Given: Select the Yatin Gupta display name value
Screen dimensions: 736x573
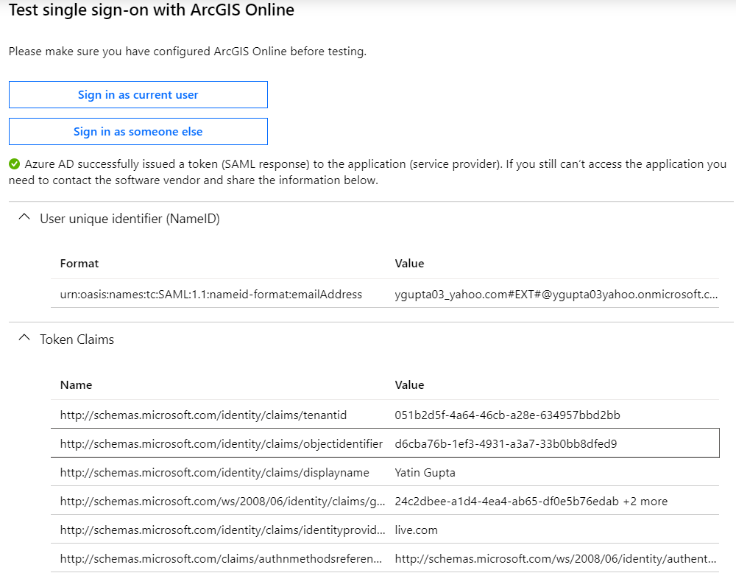Looking at the screenshot, I should tap(425, 473).
